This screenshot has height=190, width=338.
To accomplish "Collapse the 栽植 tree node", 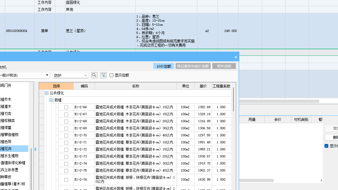I will [51, 100].
